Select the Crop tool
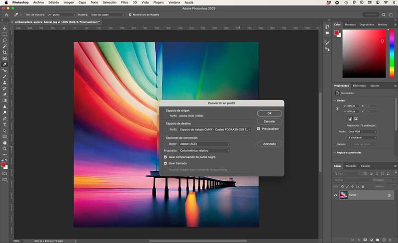 click(x=4, y=52)
